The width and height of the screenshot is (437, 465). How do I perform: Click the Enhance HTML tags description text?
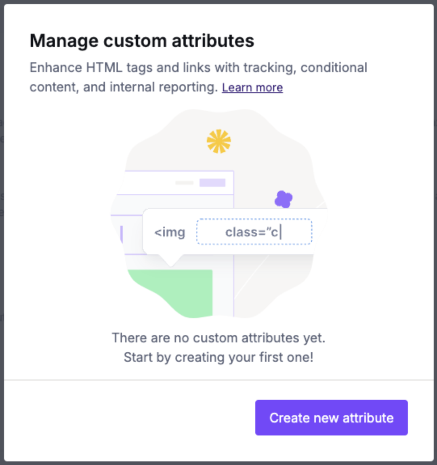click(198, 77)
